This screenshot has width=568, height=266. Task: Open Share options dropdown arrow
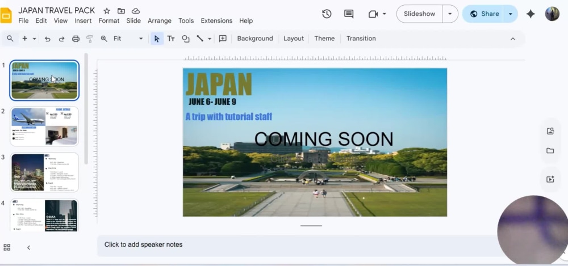point(511,14)
